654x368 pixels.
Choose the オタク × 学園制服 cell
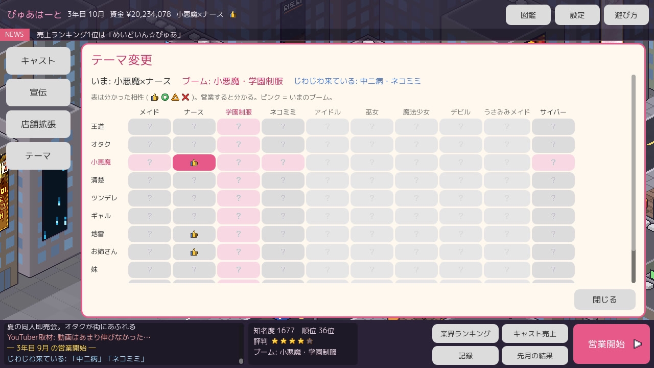pos(239,145)
